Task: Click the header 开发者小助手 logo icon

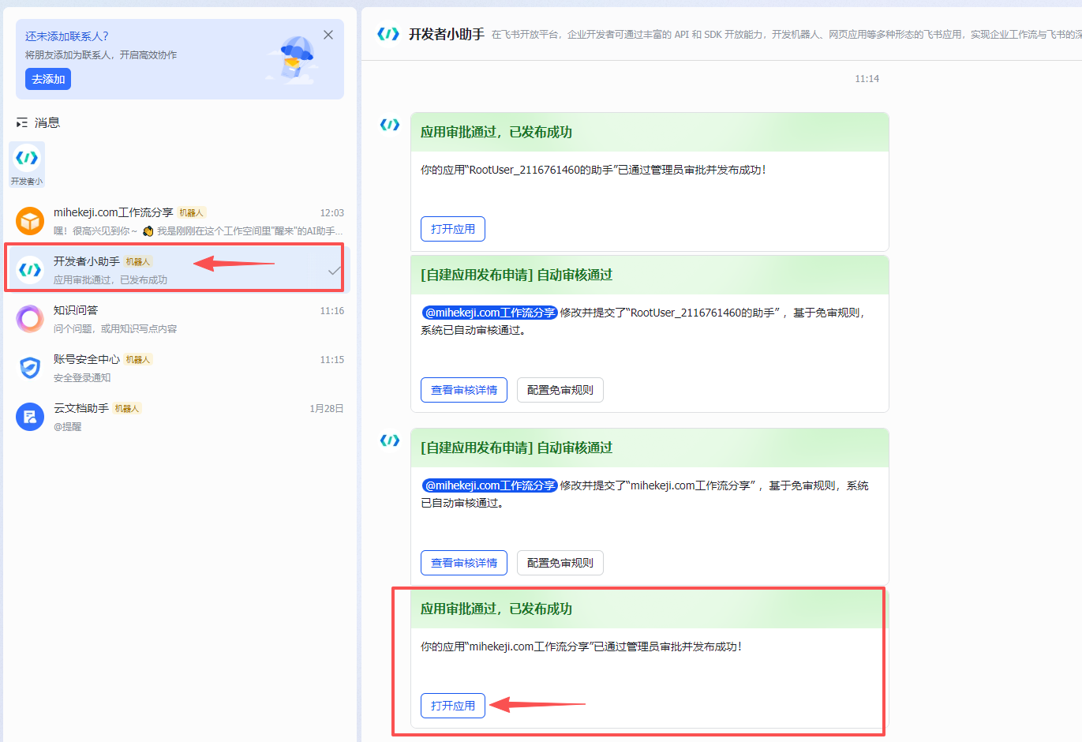Action: (388, 34)
